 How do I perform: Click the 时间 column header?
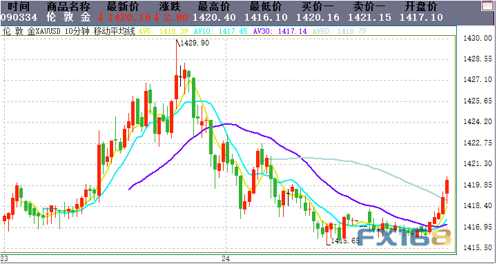pyautogui.click(x=19, y=6)
